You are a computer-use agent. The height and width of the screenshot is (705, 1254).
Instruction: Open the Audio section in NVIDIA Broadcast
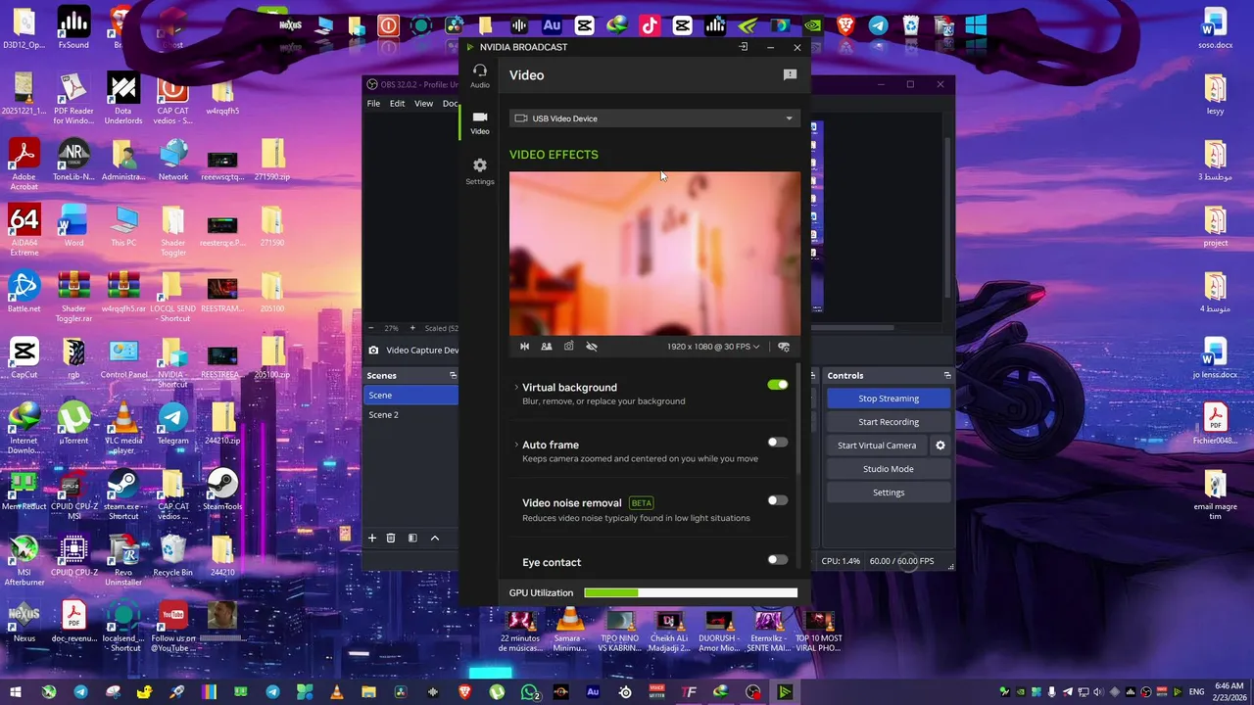[479, 76]
